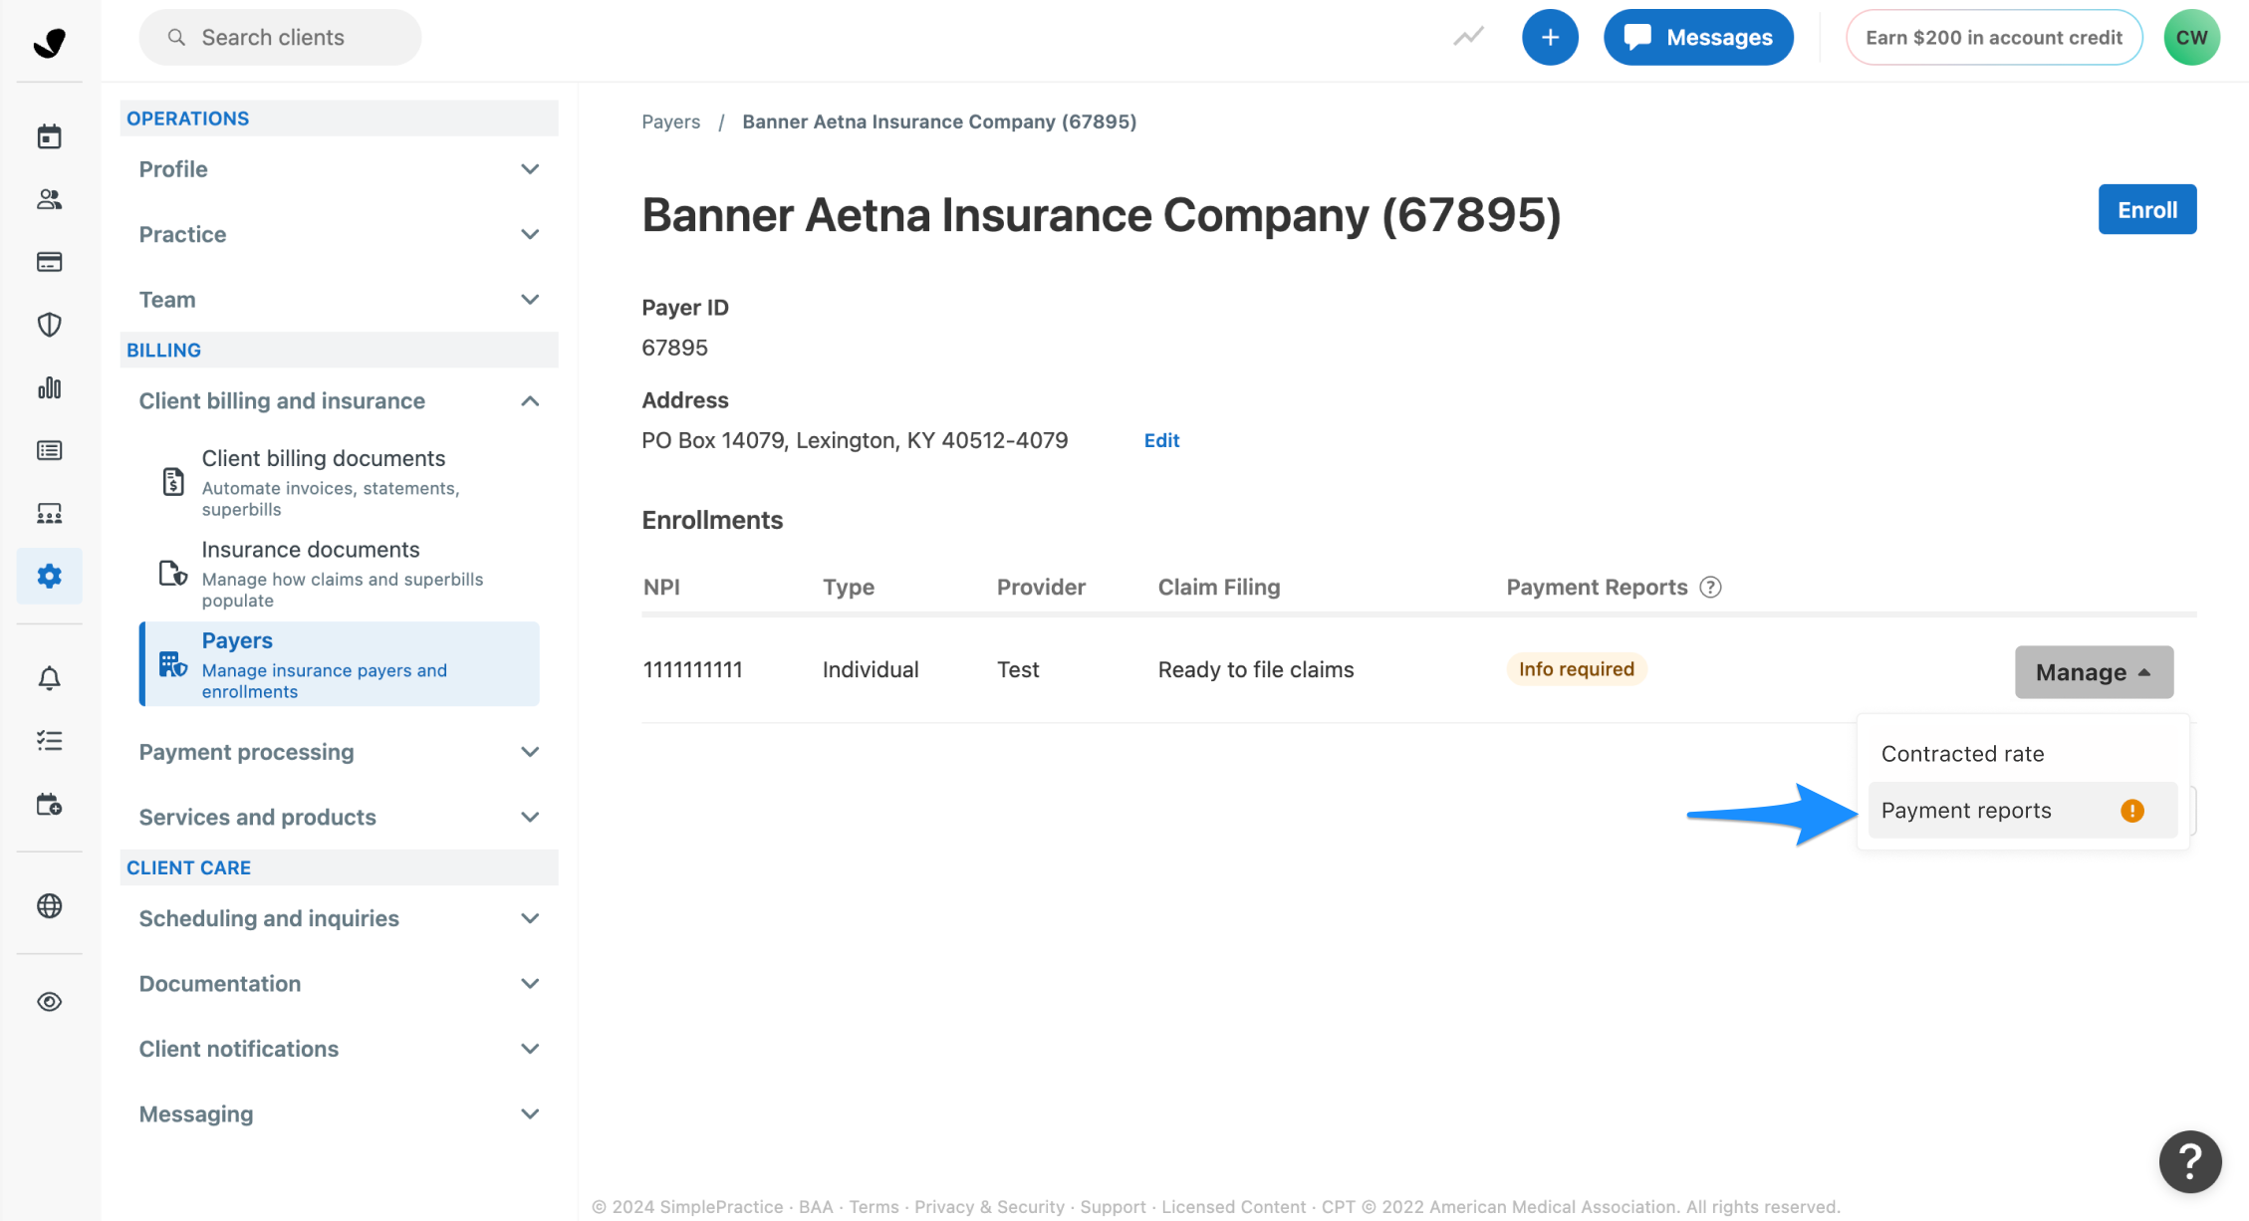The image size is (2249, 1221).
Task: Open the Terms footer link
Action: pyautogui.click(x=874, y=1206)
